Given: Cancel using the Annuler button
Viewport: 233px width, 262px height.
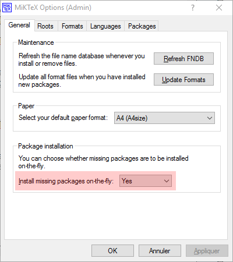Looking at the screenshot, I should 160,251.
